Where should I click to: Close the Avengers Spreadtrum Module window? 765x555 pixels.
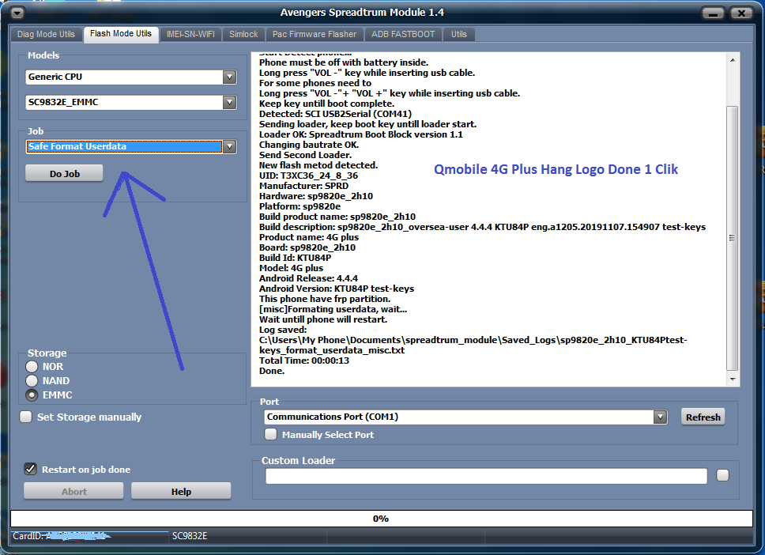741,13
